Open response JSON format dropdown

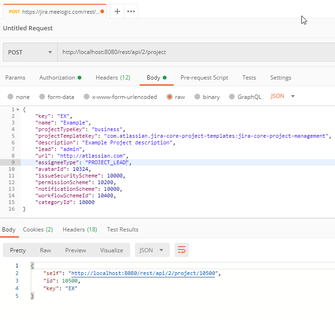click(152, 250)
